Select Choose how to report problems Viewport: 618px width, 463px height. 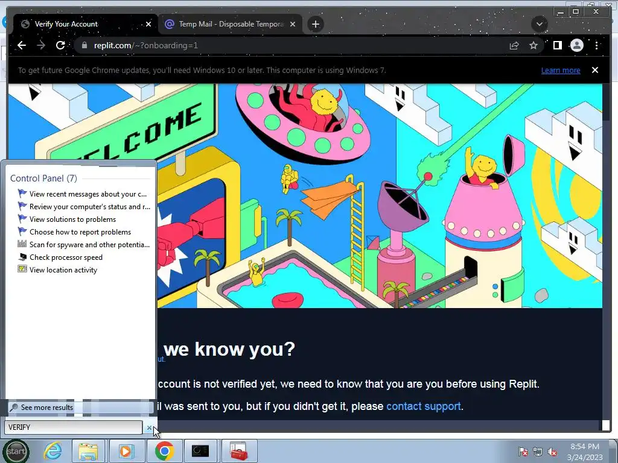[74, 232]
